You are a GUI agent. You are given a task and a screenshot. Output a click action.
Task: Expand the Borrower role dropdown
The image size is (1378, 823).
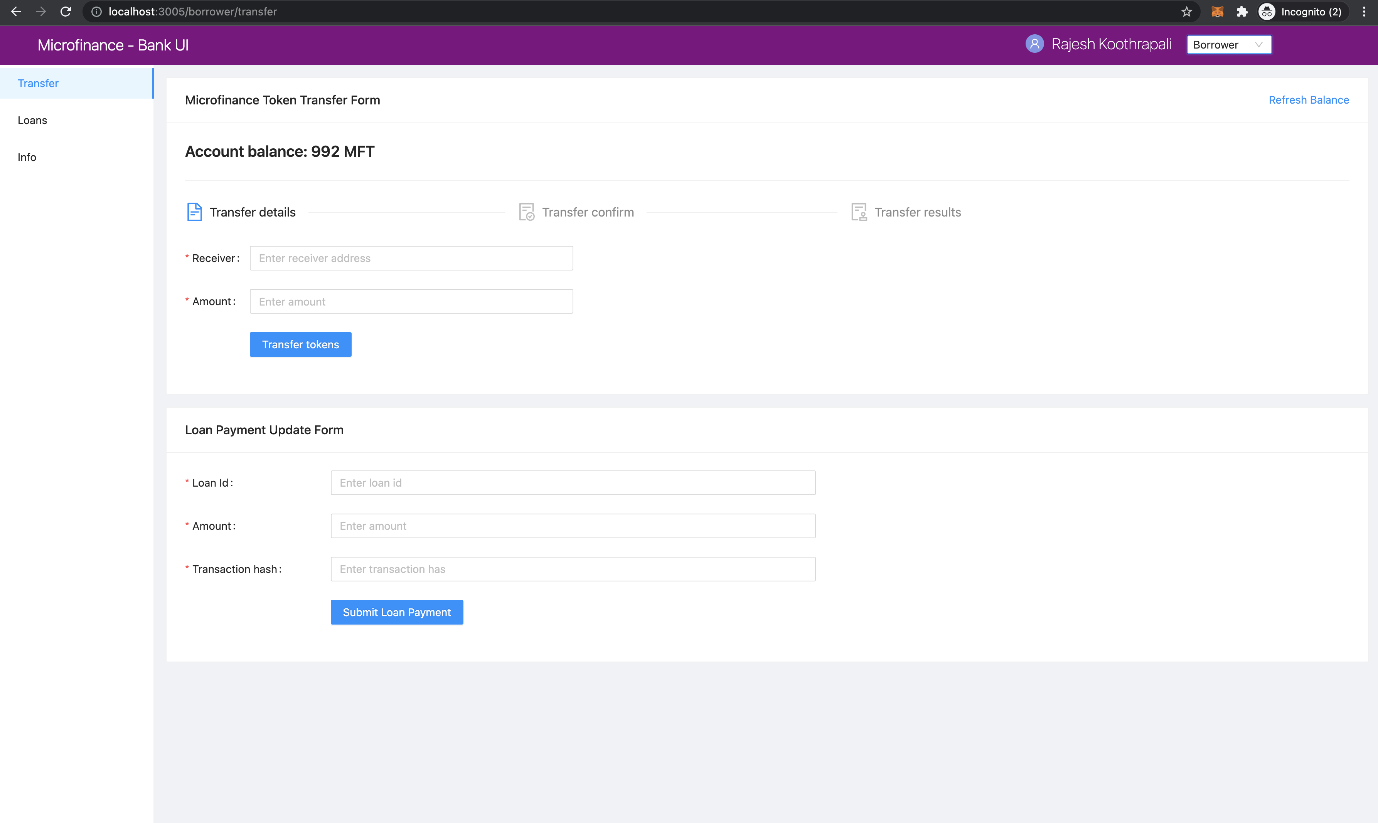coord(1229,45)
